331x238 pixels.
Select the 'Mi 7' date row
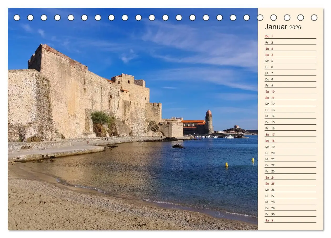coord(290,73)
